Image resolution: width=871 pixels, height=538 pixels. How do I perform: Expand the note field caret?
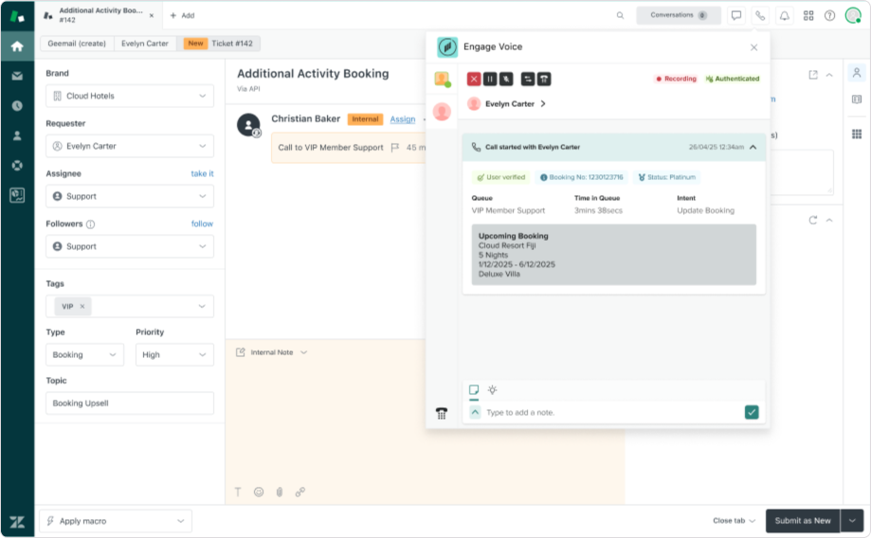click(475, 412)
